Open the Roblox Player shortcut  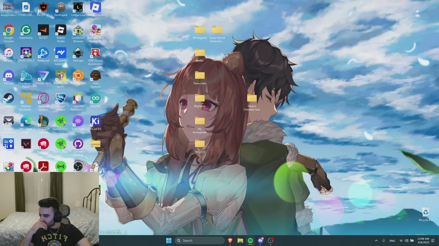95,9
